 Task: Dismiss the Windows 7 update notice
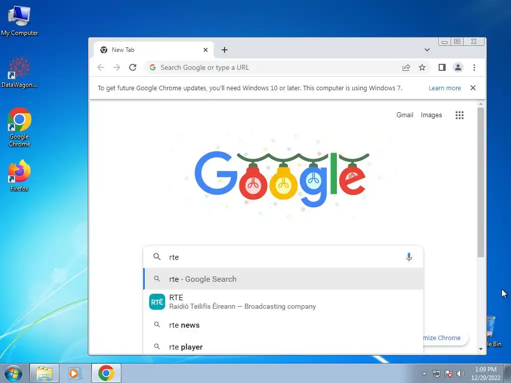473,88
